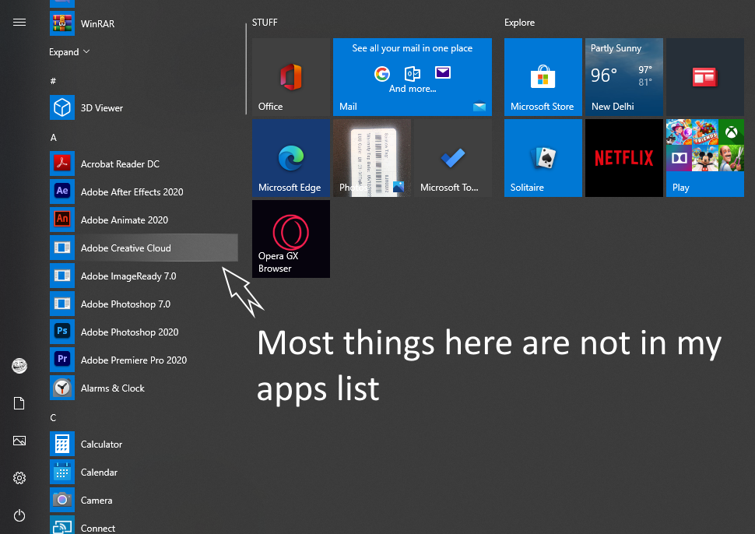Click the app list scrollbar

coord(246,69)
